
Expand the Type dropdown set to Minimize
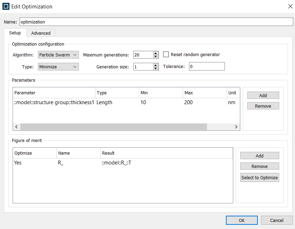[58, 67]
